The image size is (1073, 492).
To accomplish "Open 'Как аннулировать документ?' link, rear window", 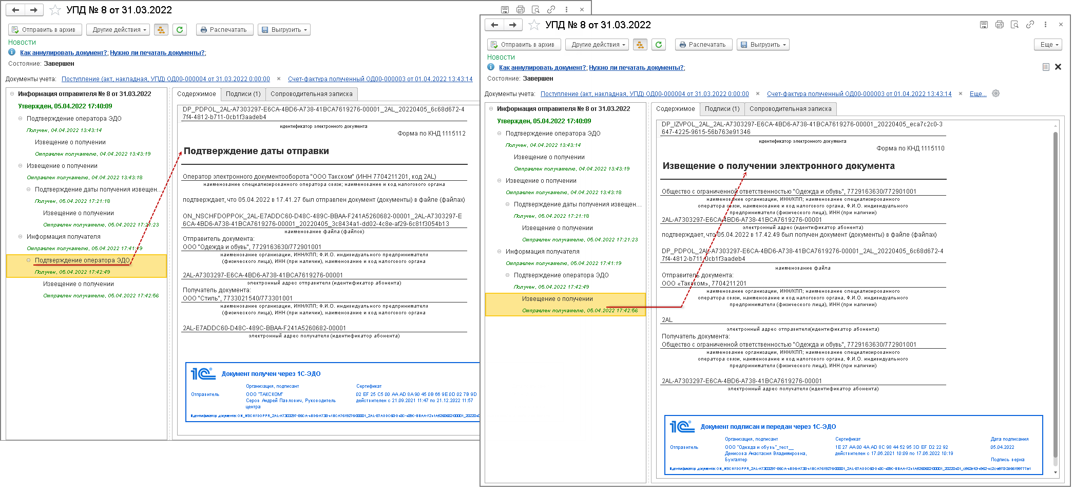I will click(x=64, y=53).
